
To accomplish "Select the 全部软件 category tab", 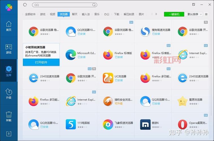I will tap(30, 14).
